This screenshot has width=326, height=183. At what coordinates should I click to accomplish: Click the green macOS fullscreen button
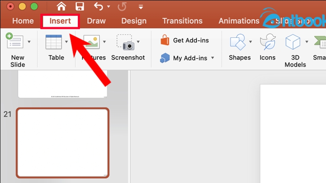pos(34,7)
